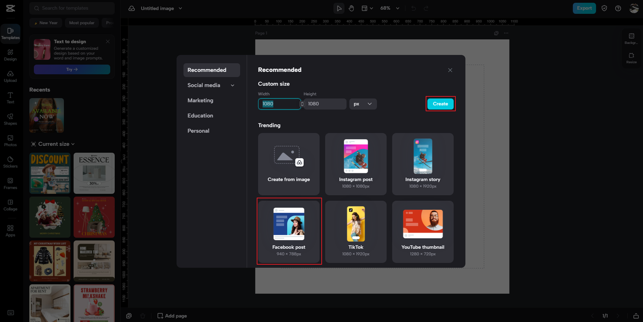This screenshot has width=643, height=322.
Task: Click the CapCut logo
Action: (x=11, y=8)
